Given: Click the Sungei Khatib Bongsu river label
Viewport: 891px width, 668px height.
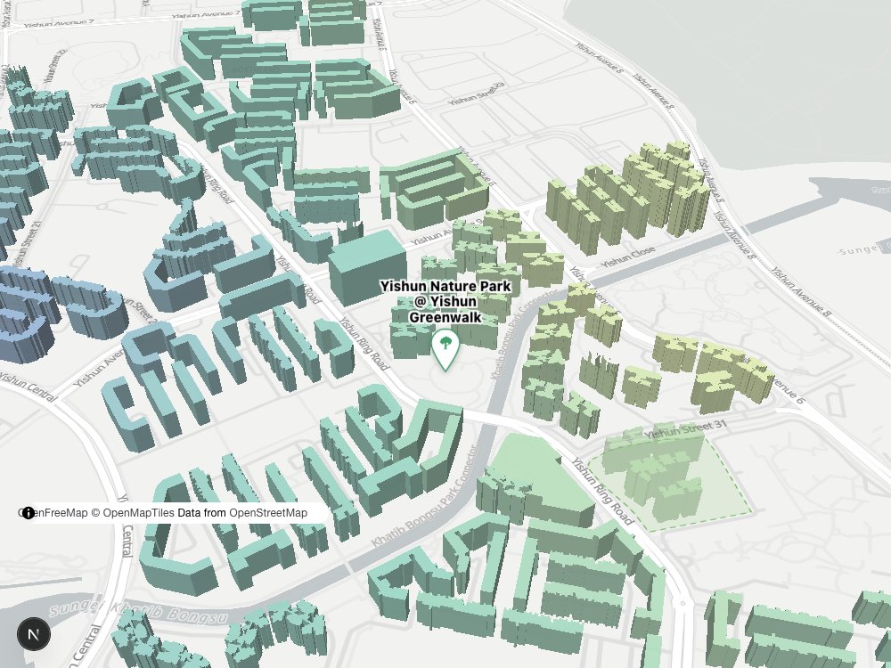Looking at the screenshot, I should 139,613.
